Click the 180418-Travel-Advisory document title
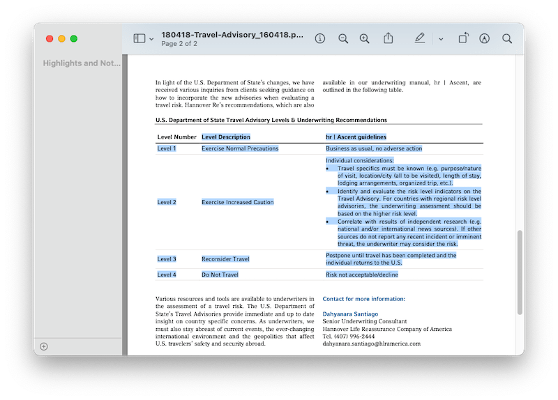558x400 pixels. (x=232, y=34)
